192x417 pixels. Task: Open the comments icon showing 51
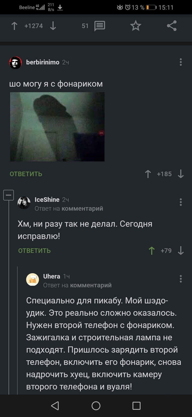click(x=100, y=26)
